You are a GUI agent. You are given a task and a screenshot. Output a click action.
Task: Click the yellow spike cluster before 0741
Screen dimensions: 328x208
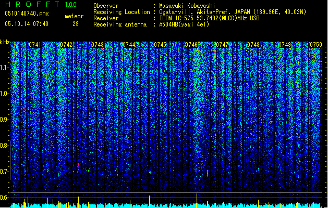point(25,203)
